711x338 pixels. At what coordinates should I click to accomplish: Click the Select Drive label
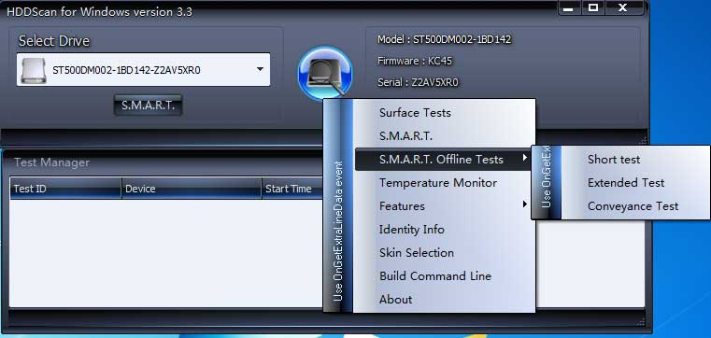[54, 41]
